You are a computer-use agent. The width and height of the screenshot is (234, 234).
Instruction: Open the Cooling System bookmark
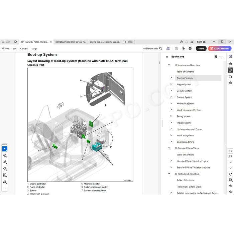[184, 91]
